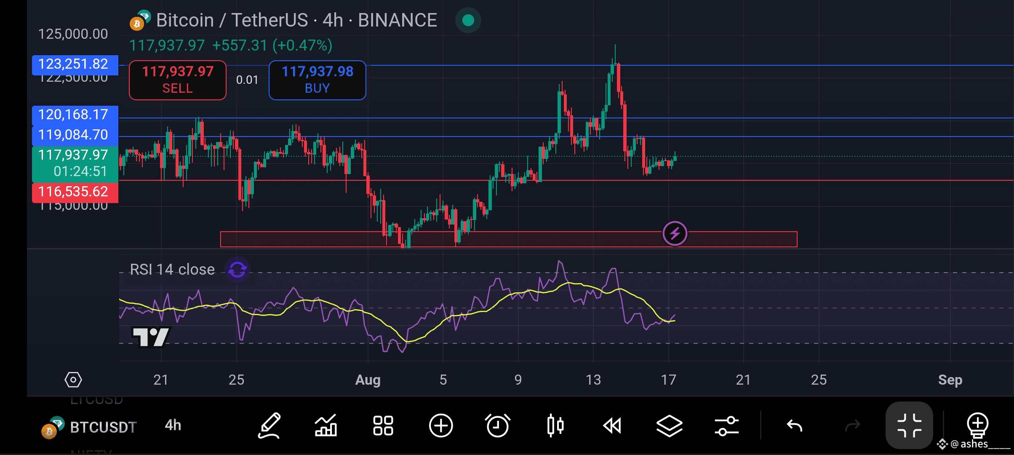Viewport: 1014px width, 455px height.
Task: Open the four-square layout grid
Action: click(383, 426)
